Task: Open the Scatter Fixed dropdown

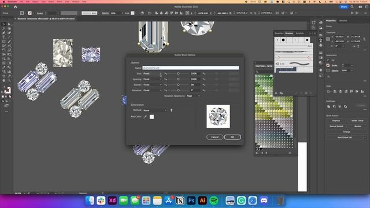Action: (152, 85)
